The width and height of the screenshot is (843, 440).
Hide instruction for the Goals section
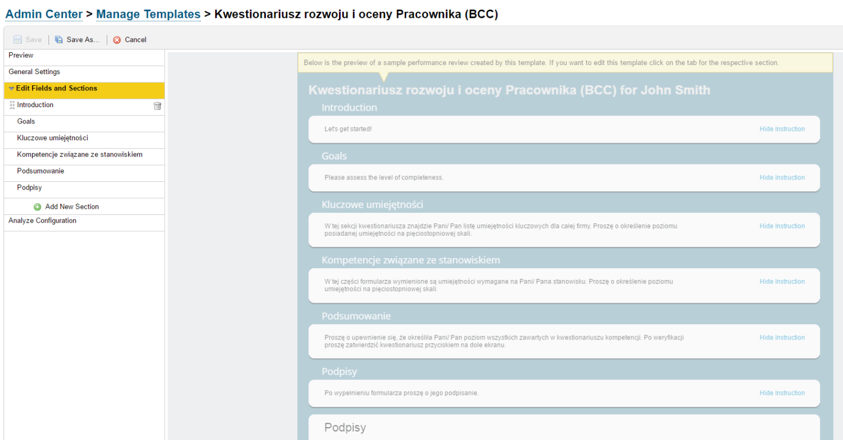pos(782,177)
